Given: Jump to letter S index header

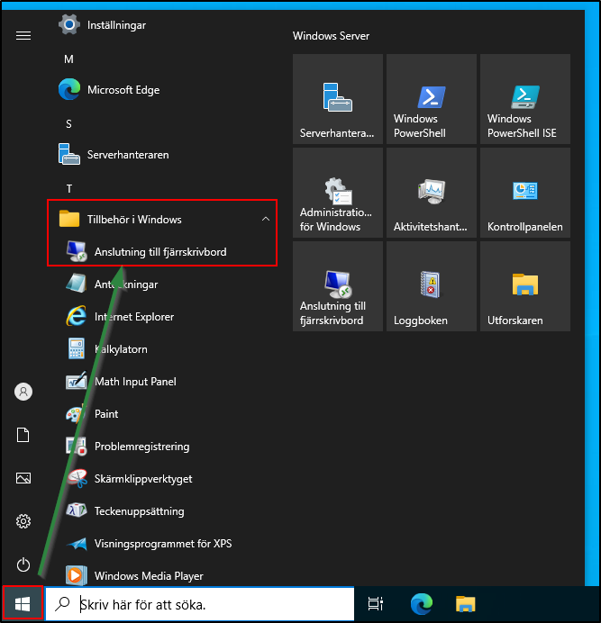Looking at the screenshot, I should point(68,124).
